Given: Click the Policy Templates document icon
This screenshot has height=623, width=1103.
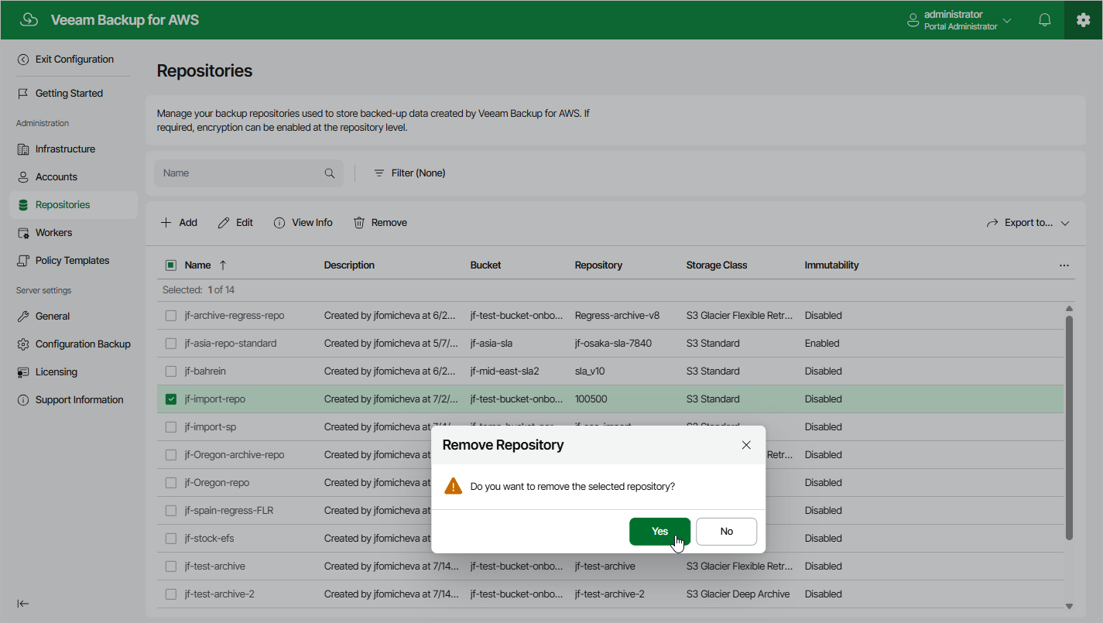Looking at the screenshot, I should click(x=23, y=261).
